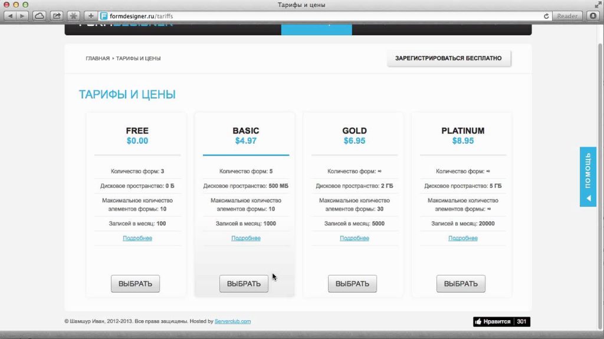Choose BASIC plan via ВЫБРАТЬ button
Viewport: 604px width, 339px height.
(x=244, y=284)
